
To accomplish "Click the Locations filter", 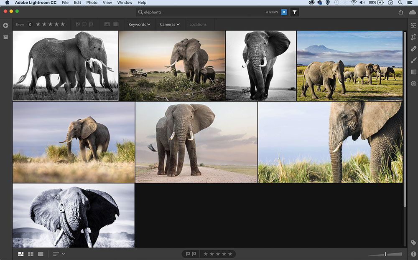I will [198, 24].
